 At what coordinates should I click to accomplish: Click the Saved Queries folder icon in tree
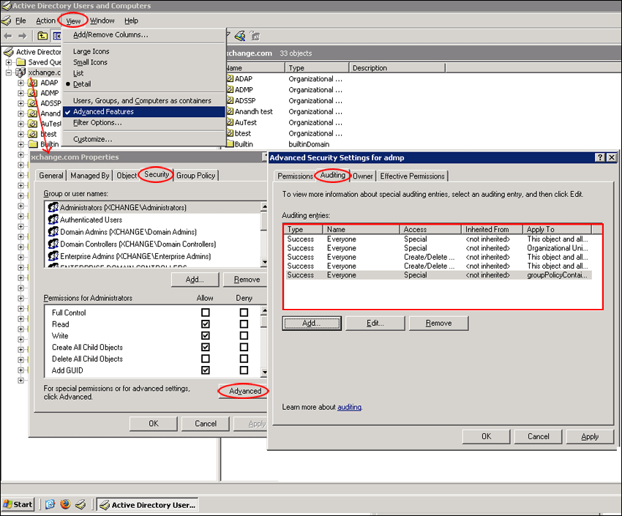click(21, 62)
